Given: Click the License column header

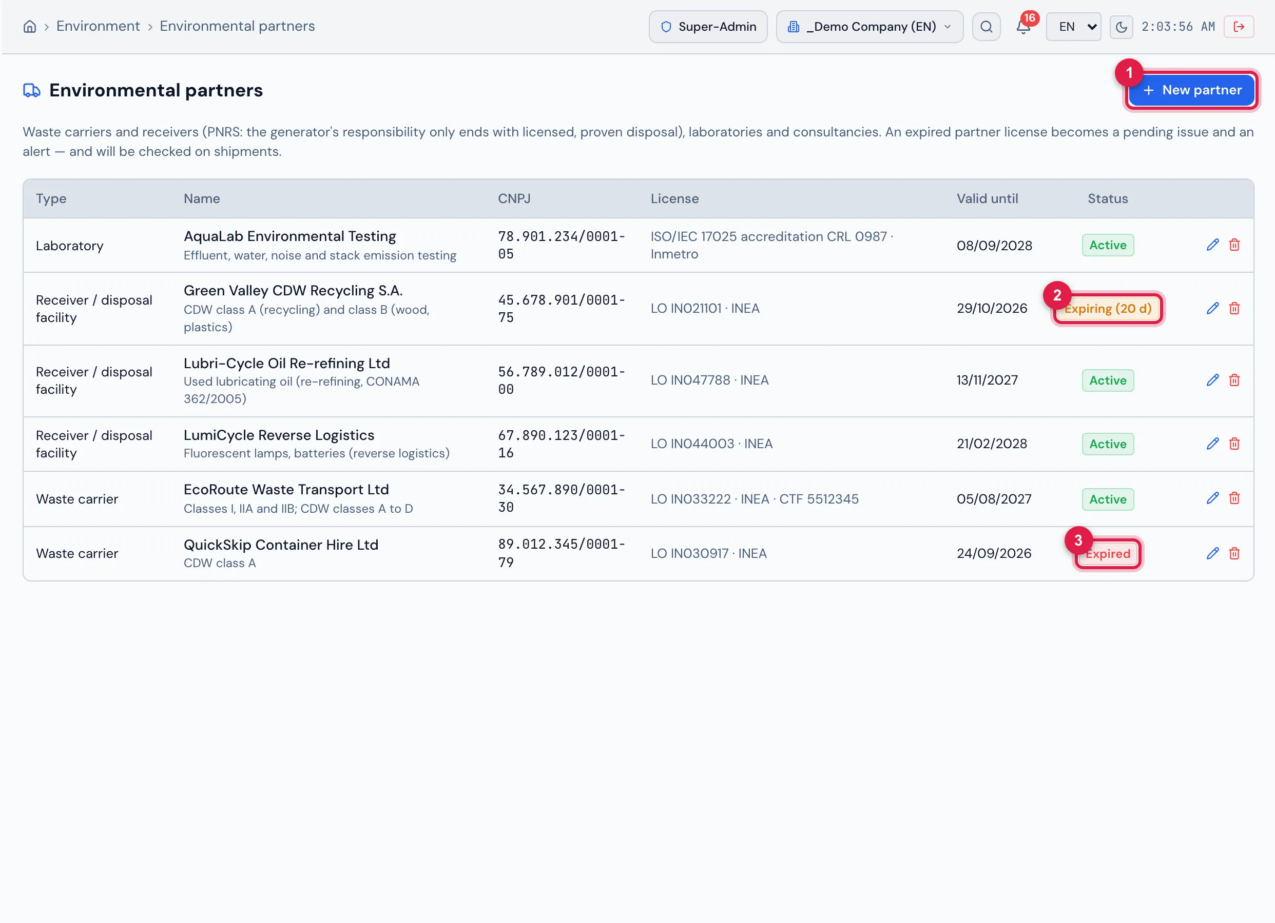Looking at the screenshot, I should pyautogui.click(x=674, y=198).
